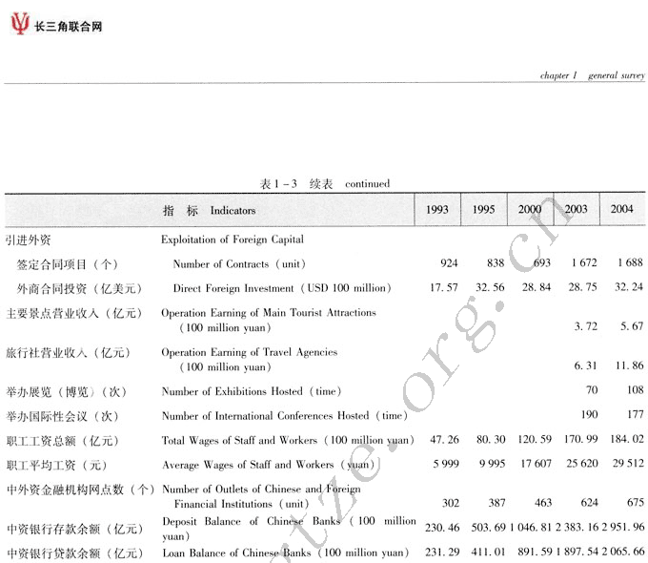Click the 2004 column header
Screen dimensions: 648x563
click(x=622, y=209)
